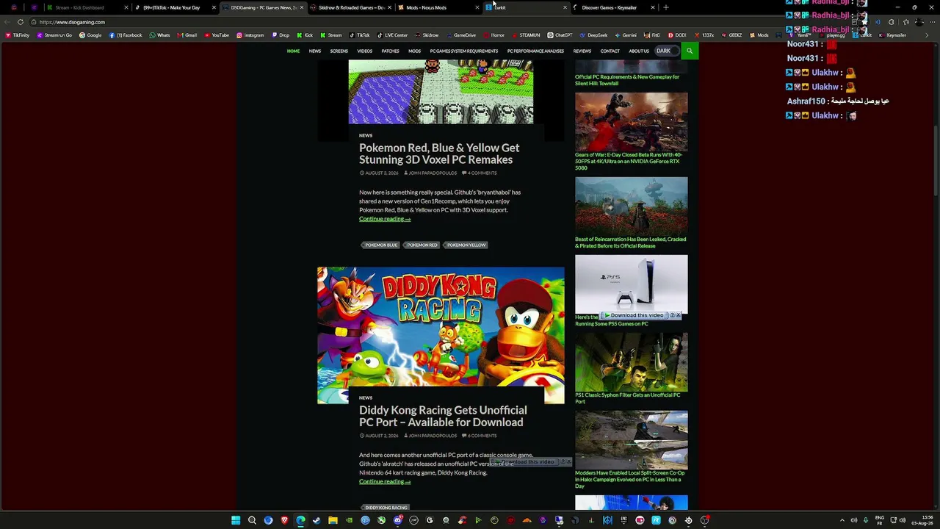Open the LIVE Center bookmark
The height and width of the screenshot is (529, 940).
pos(392,35)
